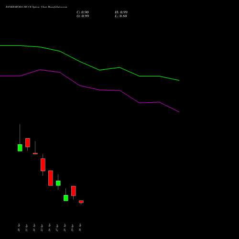Viewport: 239px width, 239px height.
Task: Click the first green candlestick with long upper wick
Action: [20, 148]
